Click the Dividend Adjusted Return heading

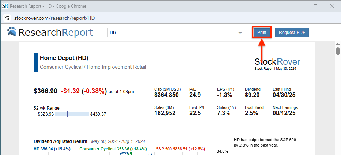(x=60, y=141)
